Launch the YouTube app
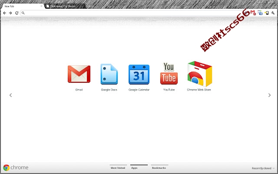 169,74
